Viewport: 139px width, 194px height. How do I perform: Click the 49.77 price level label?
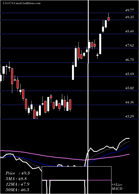coord(130,10)
